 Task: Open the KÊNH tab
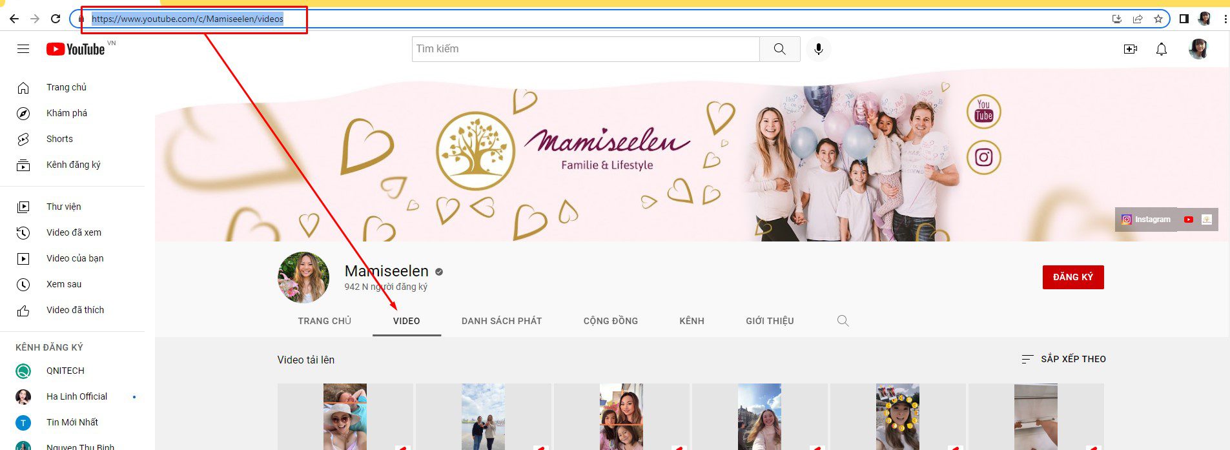click(692, 321)
